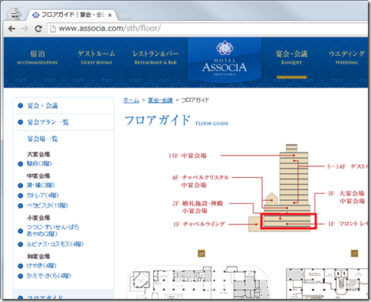Follow the 宴会・会議 breadcrumb link
This screenshot has width=371, height=302.
(x=160, y=100)
